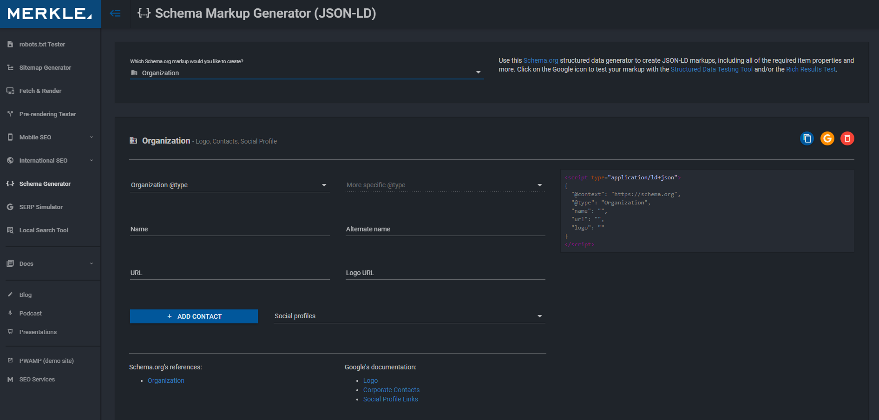
Task: Click the Logo URL input field
Action: click(446, 273)
